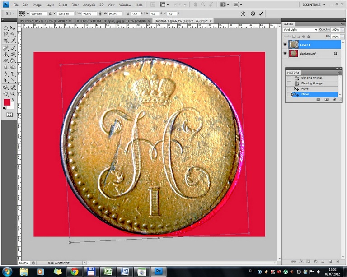Select the Hand tool
The width and height of the screenshot is (347, 277).
tap(6, 94)
